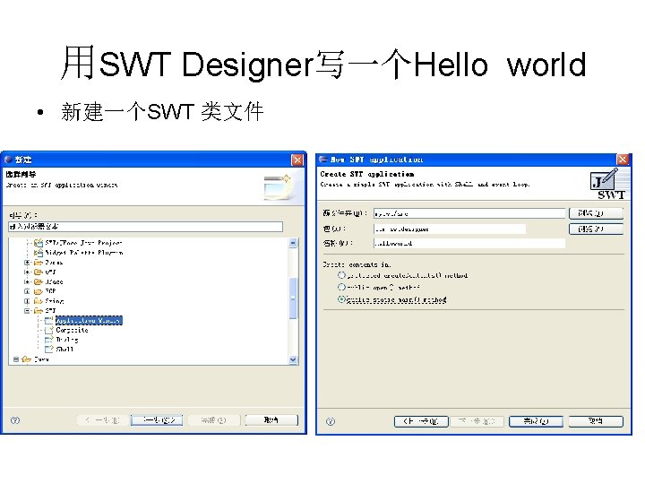Click the Dialog item icon
The width and height of the screenshot is (645, 484).
pyautogui.click(x=49, y=340)
